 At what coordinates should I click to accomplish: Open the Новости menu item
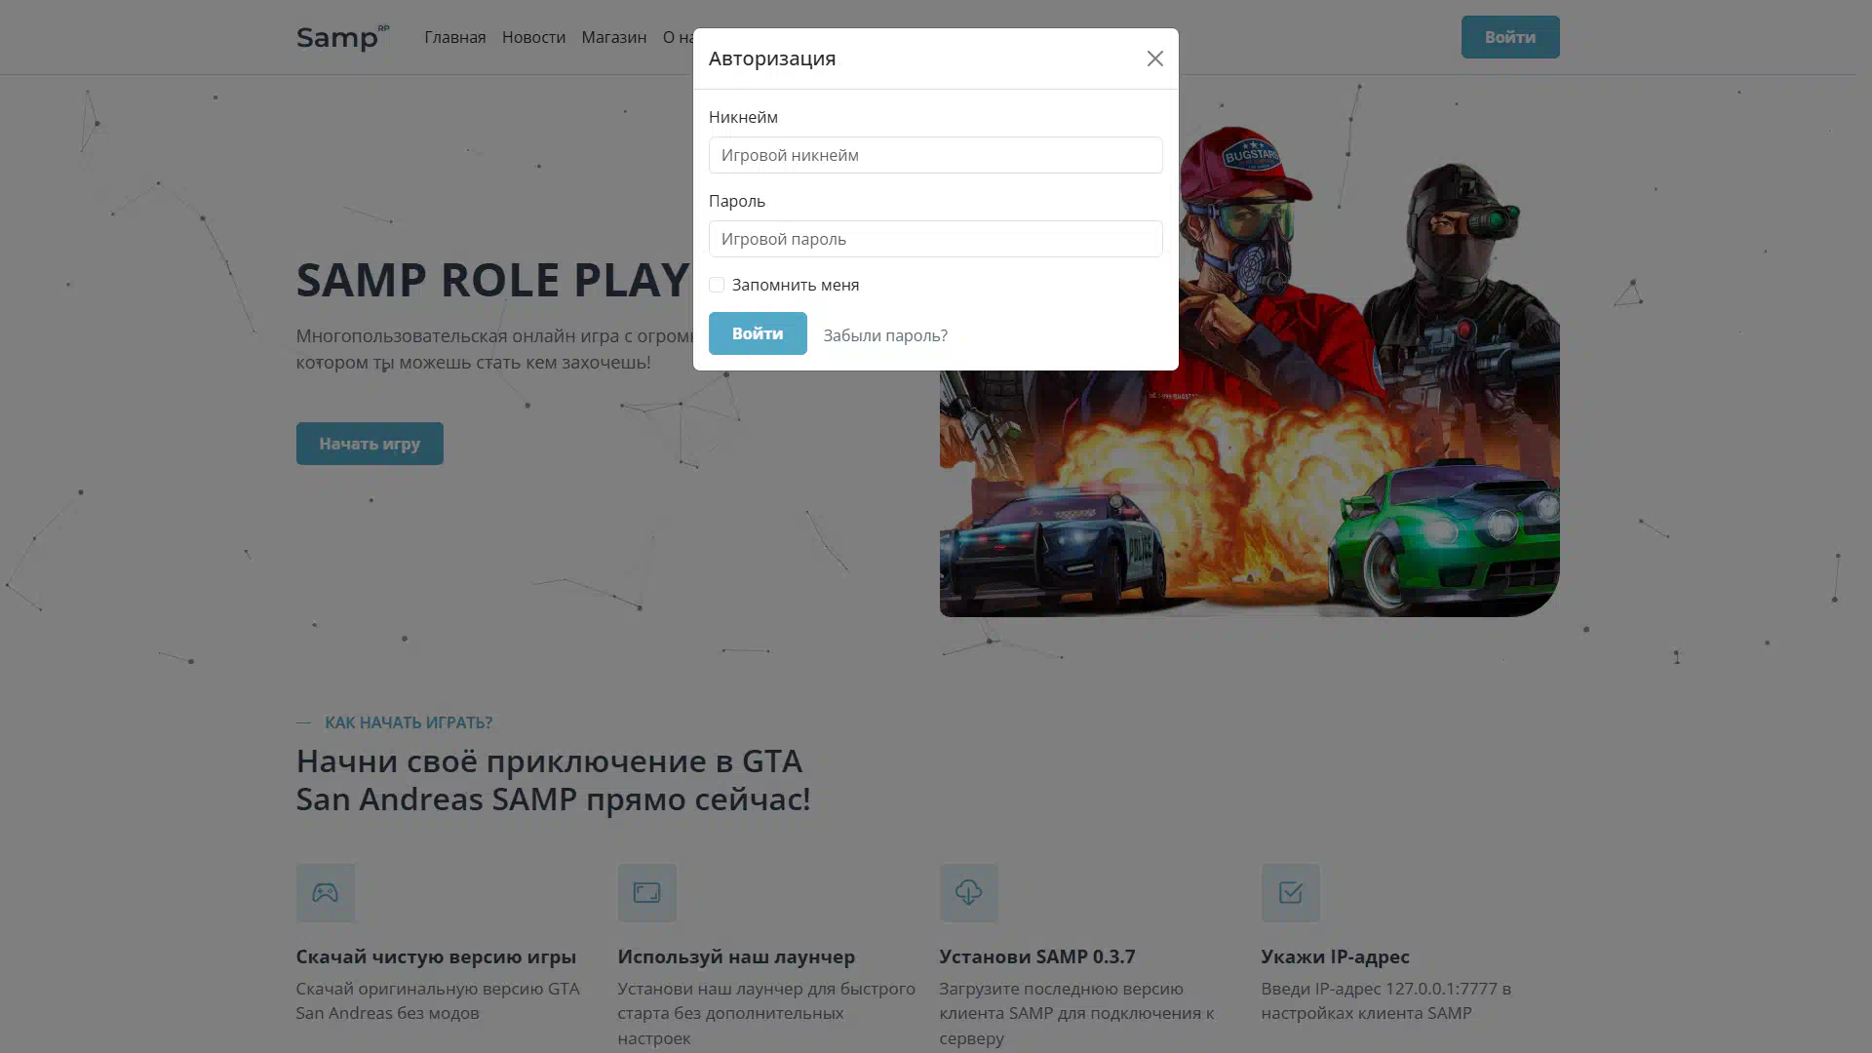point(533,37)
